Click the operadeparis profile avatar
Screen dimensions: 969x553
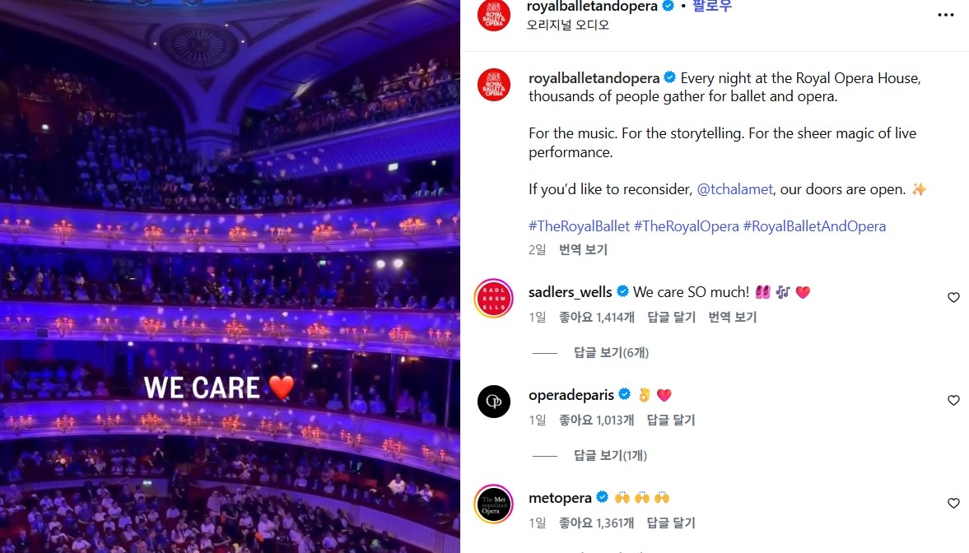coord(493,402)
